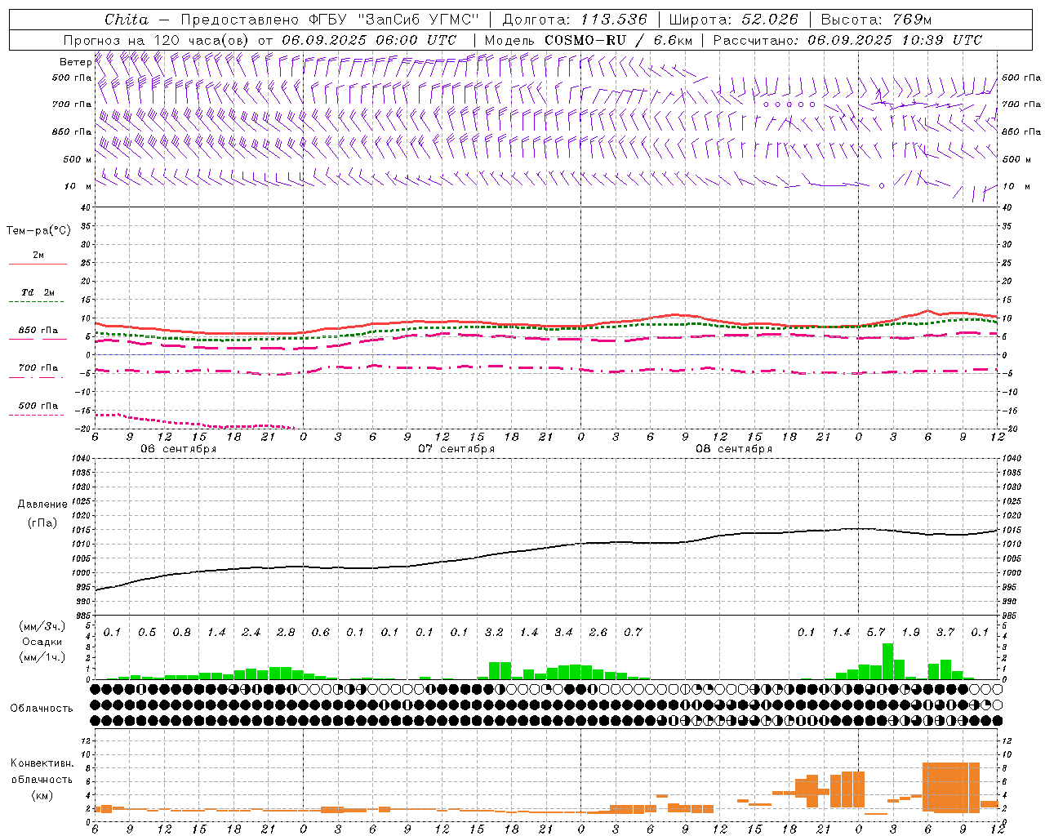Click the 3-hour precipitation value "2.8"
The height and width of the screenshot is (836, 1045).
tap(286, 632)
